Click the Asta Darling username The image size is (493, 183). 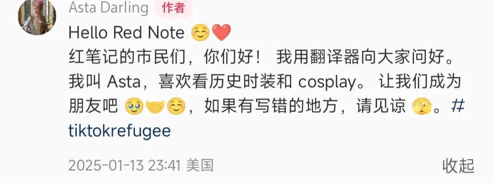click(x=109, y=8)
